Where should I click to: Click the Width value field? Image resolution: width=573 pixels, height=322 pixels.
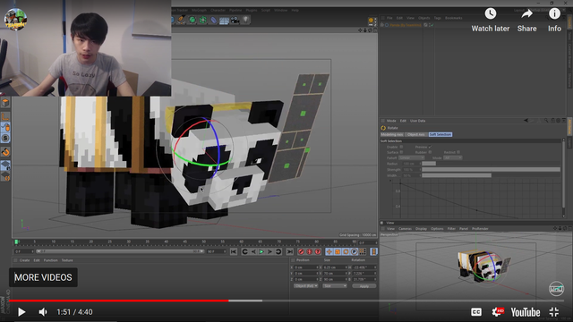[x=411, y=175]
